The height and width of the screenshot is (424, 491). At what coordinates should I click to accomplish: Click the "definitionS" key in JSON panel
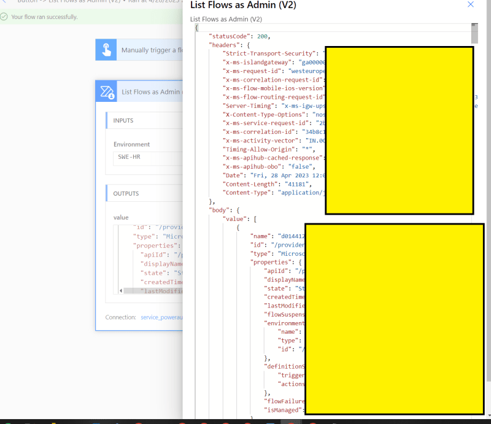tap(284, 366)
